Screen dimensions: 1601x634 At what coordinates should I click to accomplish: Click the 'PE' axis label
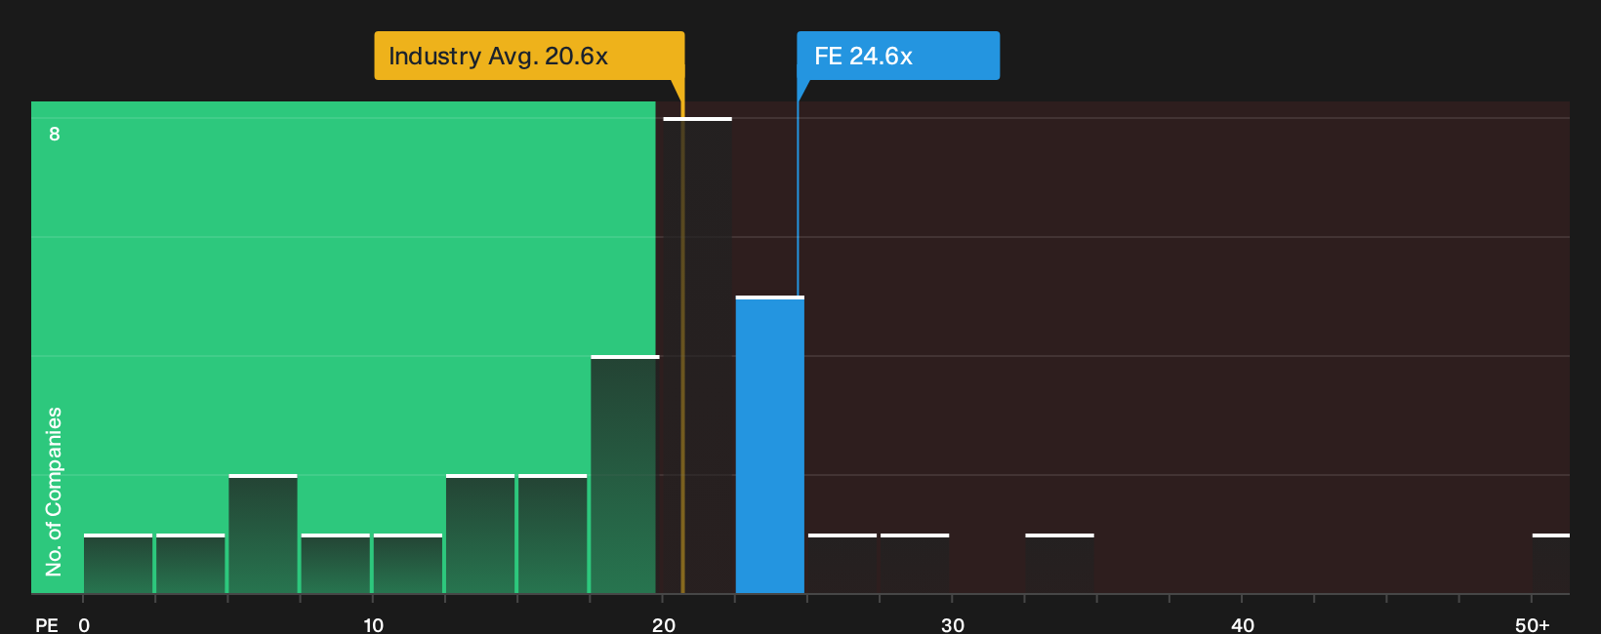47,624
